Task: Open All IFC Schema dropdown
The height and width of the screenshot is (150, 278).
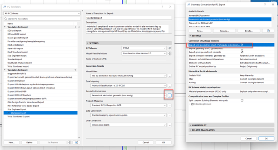Action: 42,13
